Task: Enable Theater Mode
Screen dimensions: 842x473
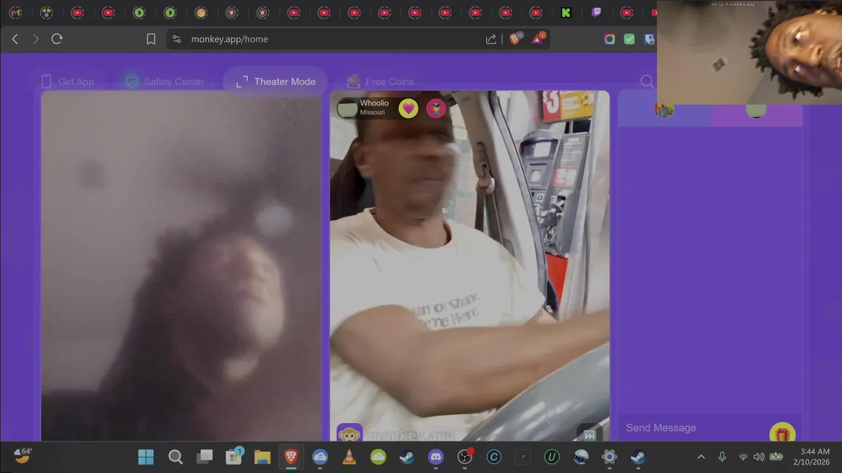Action: click(x=276, y=81)
